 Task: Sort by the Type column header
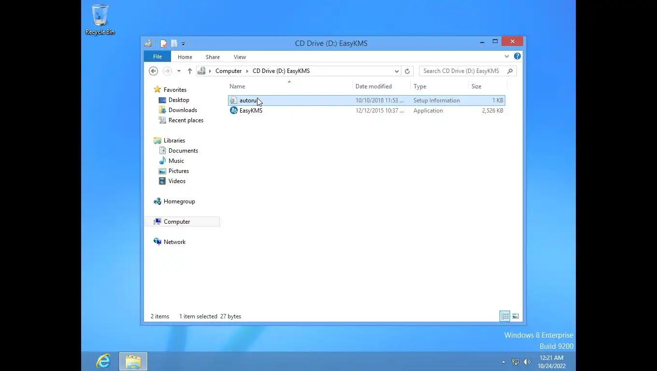tap(420, 86)
